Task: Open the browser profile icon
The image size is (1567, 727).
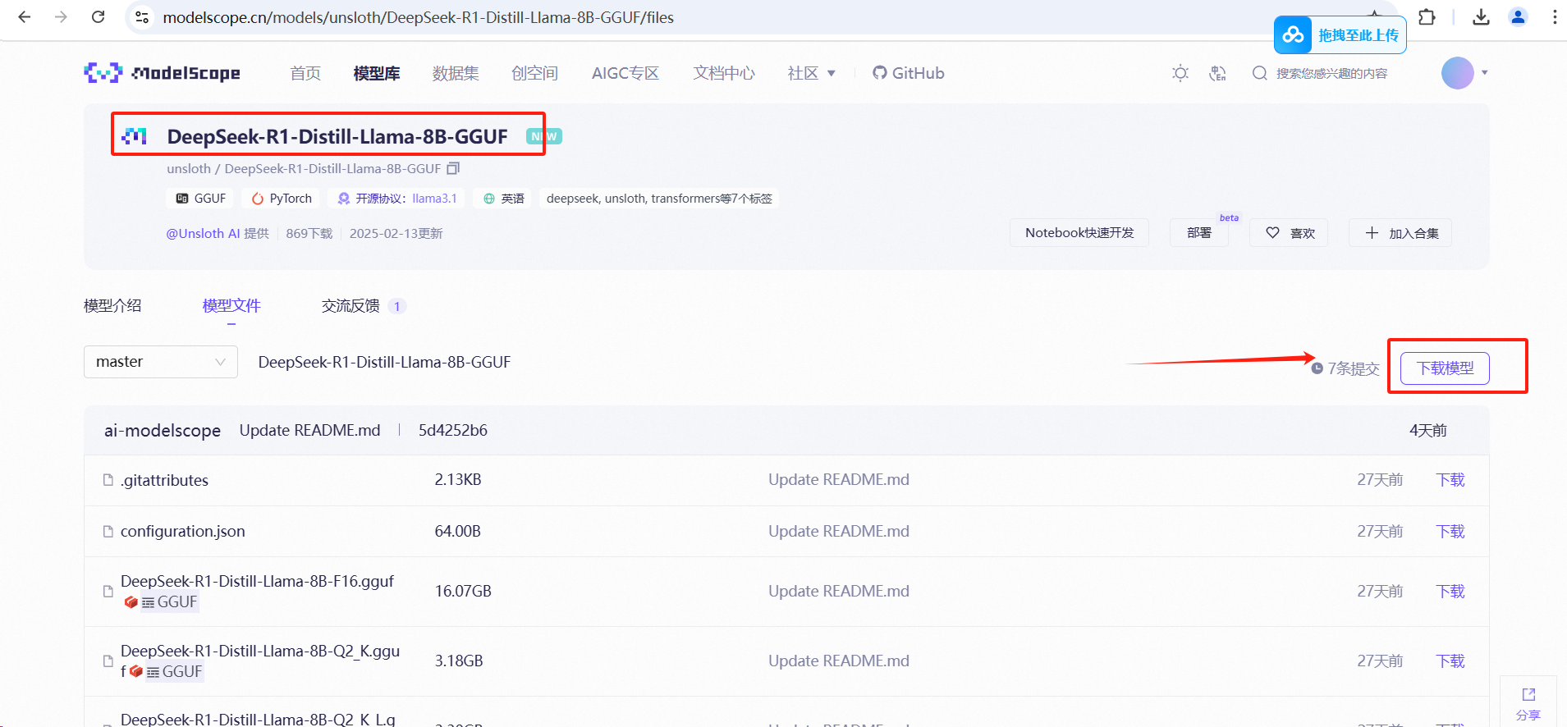Action: tap(1518, 16)
